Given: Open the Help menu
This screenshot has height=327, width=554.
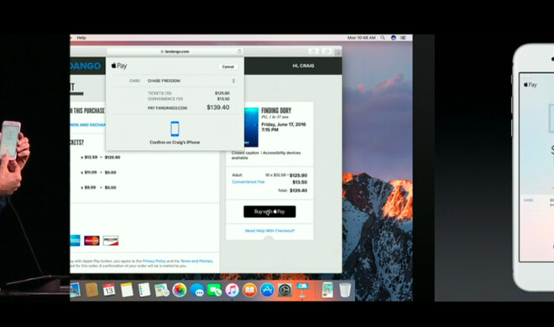Looking at the screenshot, I should (81, 38).
